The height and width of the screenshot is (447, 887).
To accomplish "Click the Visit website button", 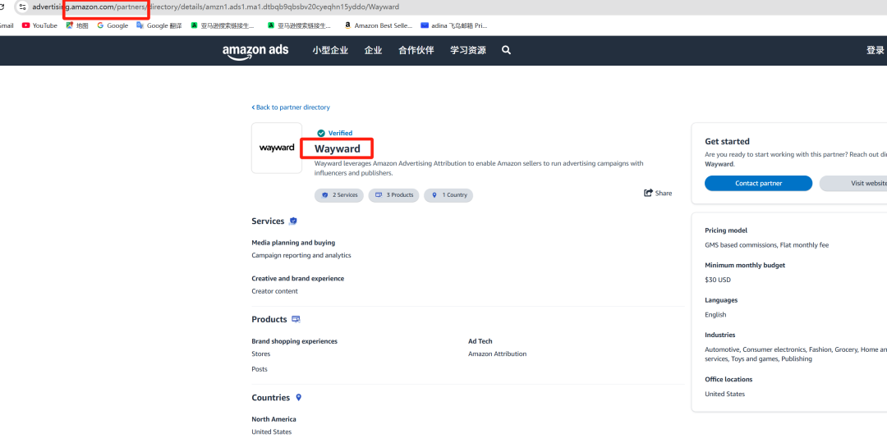I will [x=853, y=183].
